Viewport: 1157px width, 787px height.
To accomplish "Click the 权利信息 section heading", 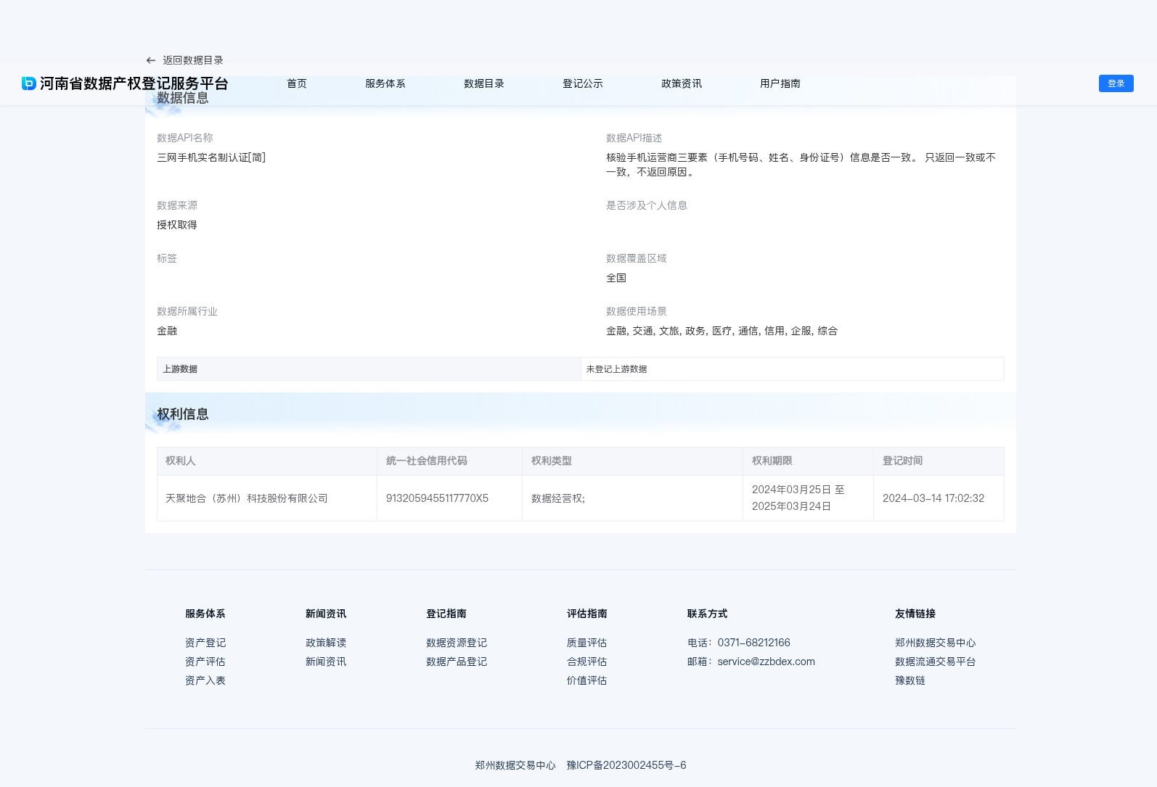I will (183, 414).
